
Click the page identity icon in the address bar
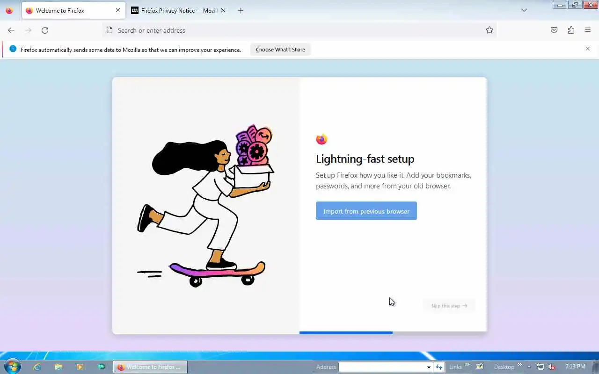110,30
